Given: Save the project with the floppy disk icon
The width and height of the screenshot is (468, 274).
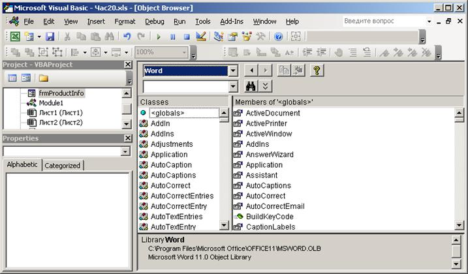Looking at the screenshot, I should click(50, 37).
